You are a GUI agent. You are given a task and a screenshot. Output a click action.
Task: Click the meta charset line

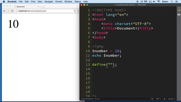tap(126, 24)
